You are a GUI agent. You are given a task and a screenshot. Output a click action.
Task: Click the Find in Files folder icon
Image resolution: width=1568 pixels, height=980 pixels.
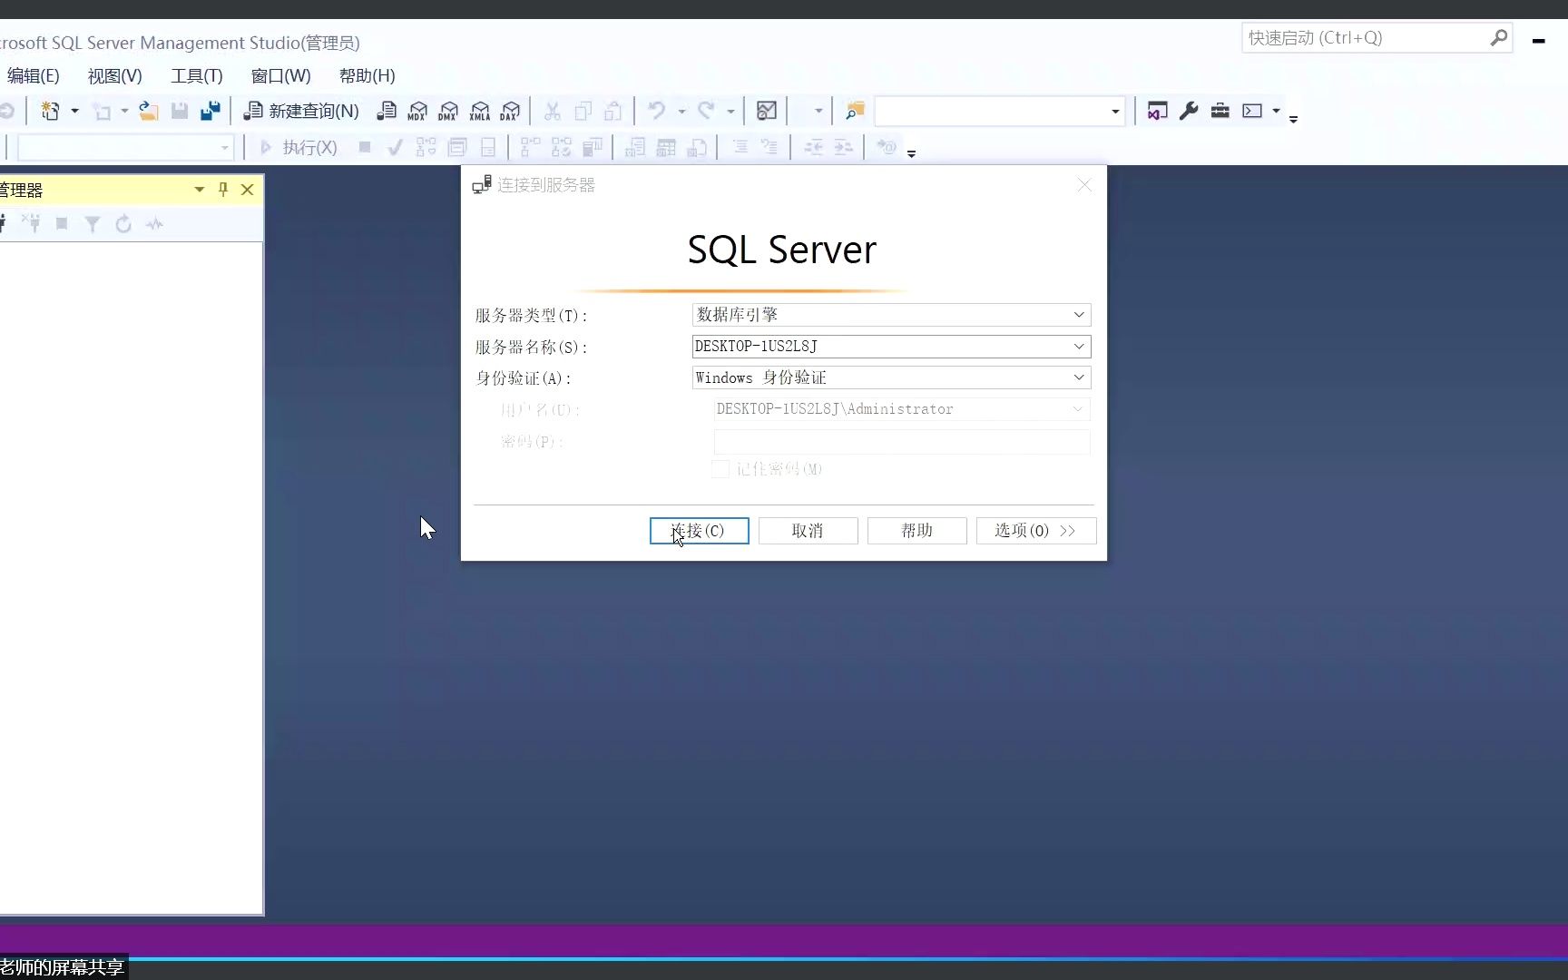pos(855,111)
